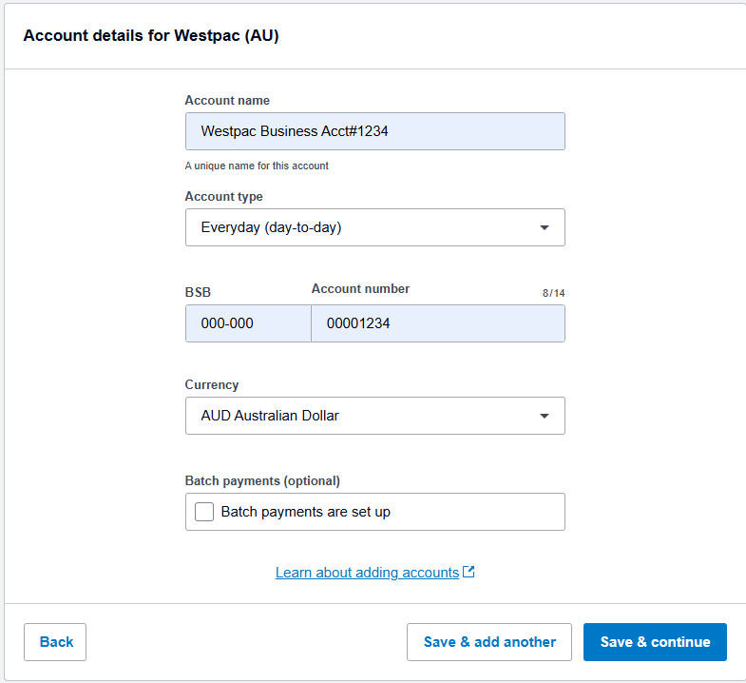Image resolution: width=746 pixels, height=683 pixels.
Task: Click the 'Account number' label
Action: click(x=360, y=289)
